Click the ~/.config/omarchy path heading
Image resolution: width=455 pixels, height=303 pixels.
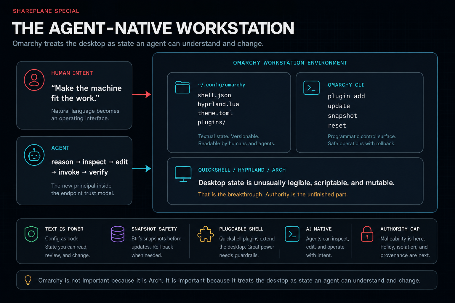pos(221,85)
